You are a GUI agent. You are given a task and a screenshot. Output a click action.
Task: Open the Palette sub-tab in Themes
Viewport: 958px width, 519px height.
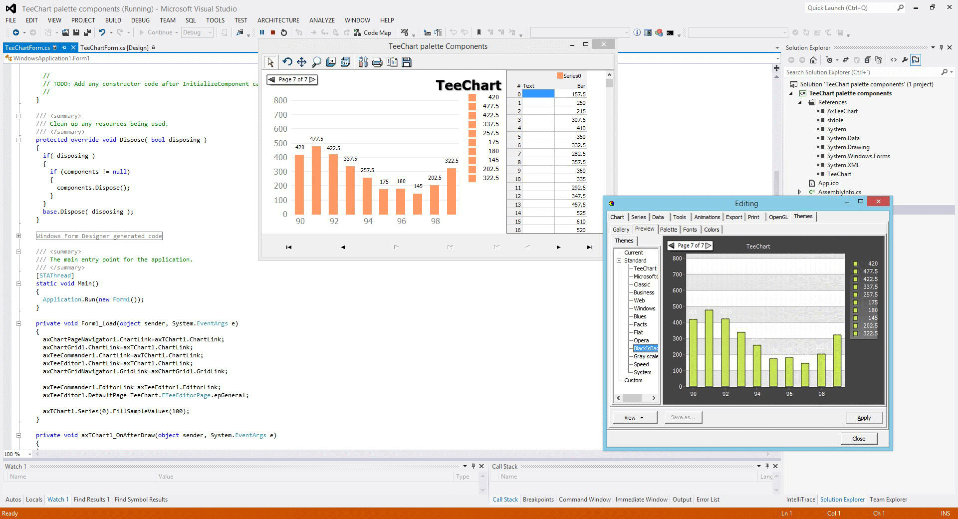click(669, 230)
